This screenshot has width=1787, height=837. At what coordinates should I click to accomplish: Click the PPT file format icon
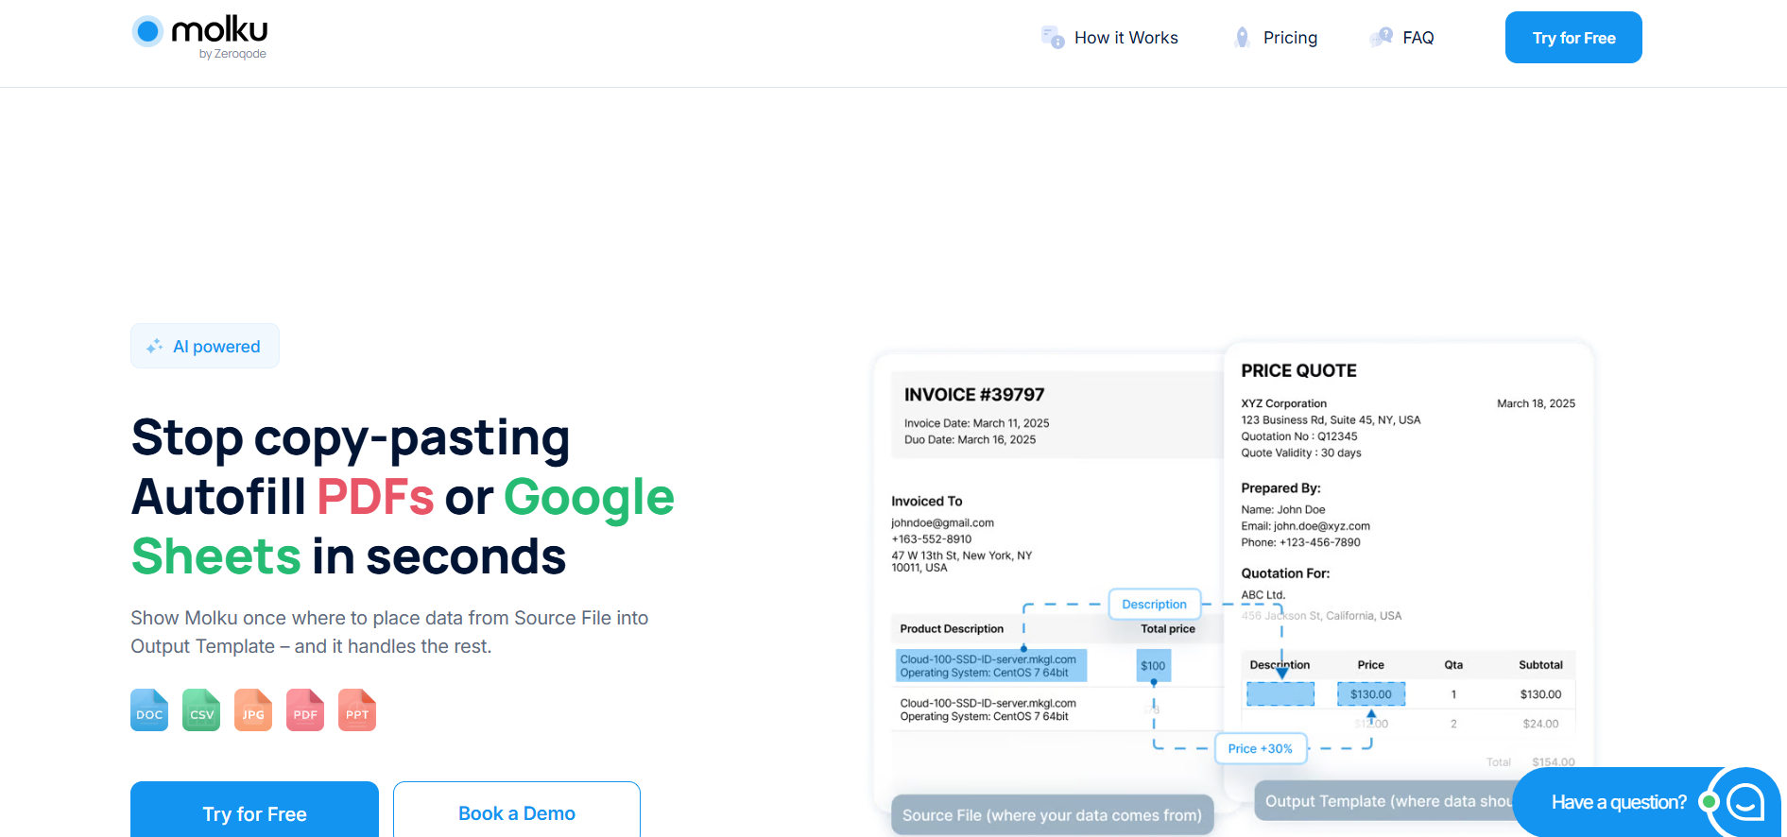coord(357,709)
